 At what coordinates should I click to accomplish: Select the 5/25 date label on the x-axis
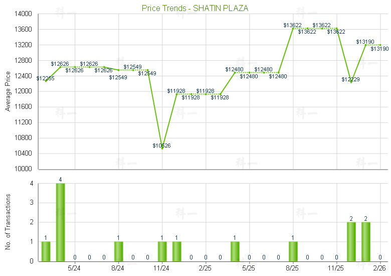pos(249,268)
